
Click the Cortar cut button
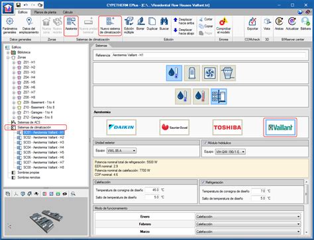click(206, 19)
